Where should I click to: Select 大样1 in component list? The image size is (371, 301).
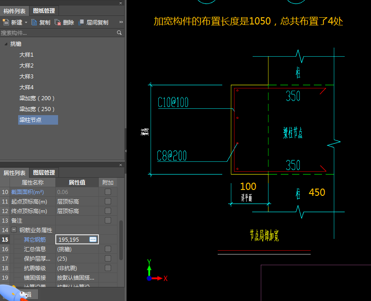coord(26,55)
